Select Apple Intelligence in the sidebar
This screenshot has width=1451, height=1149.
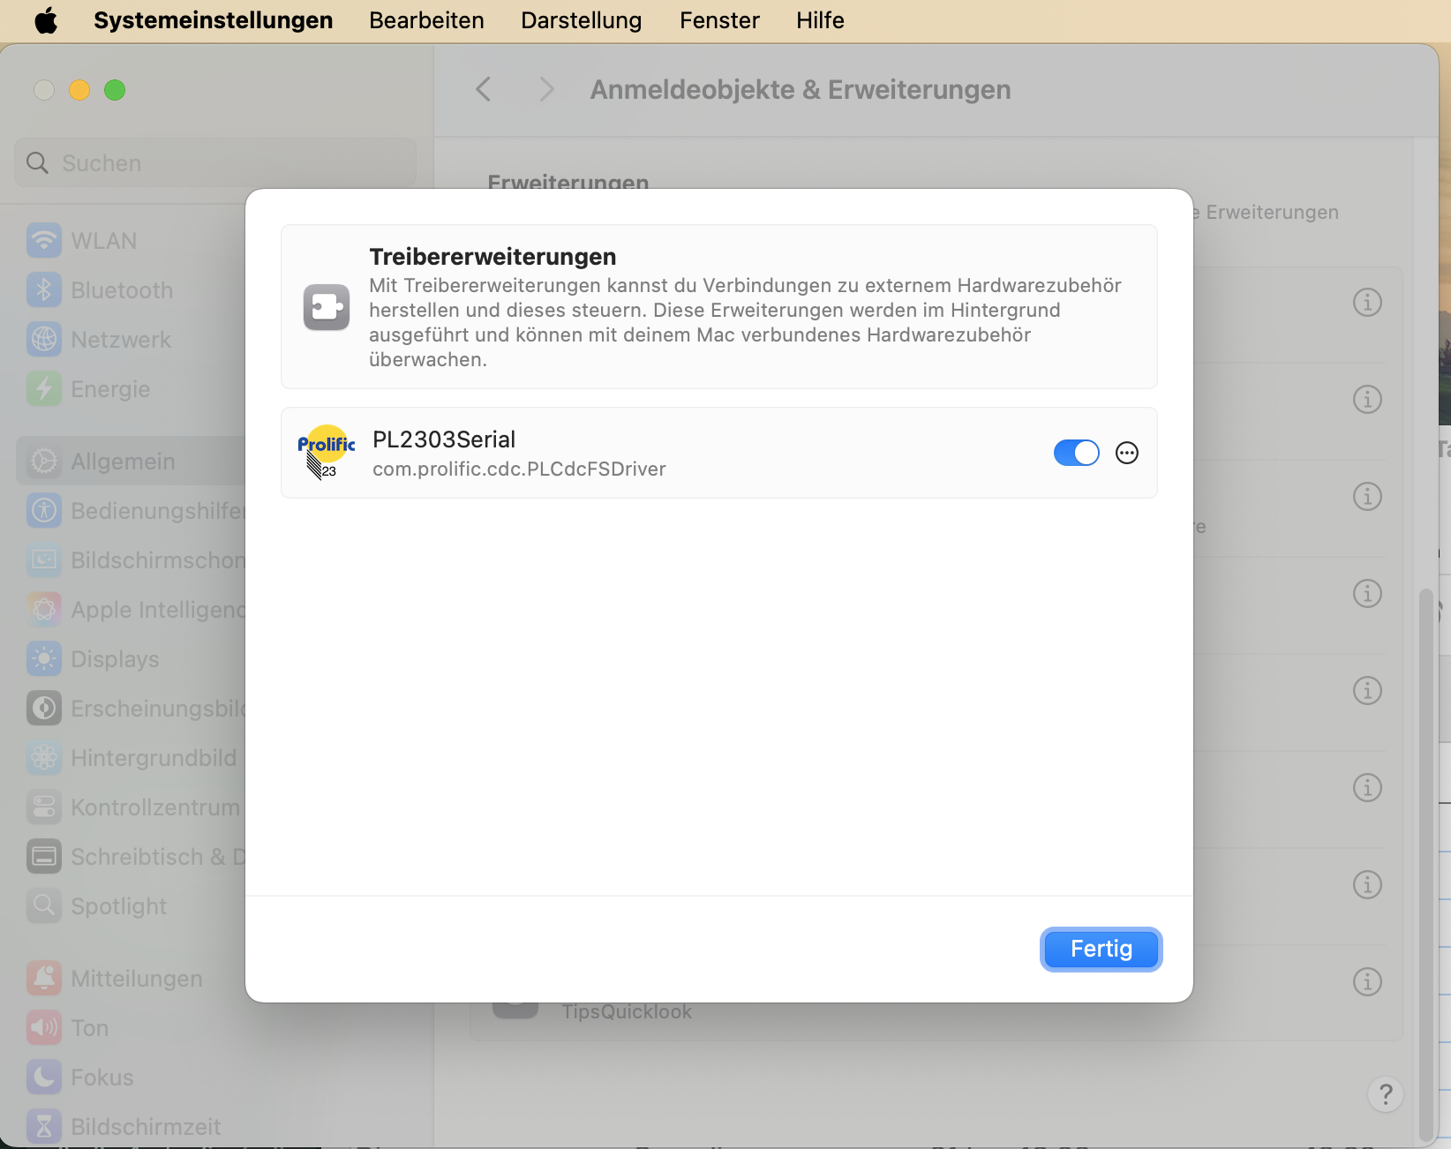tap(132, 609)
